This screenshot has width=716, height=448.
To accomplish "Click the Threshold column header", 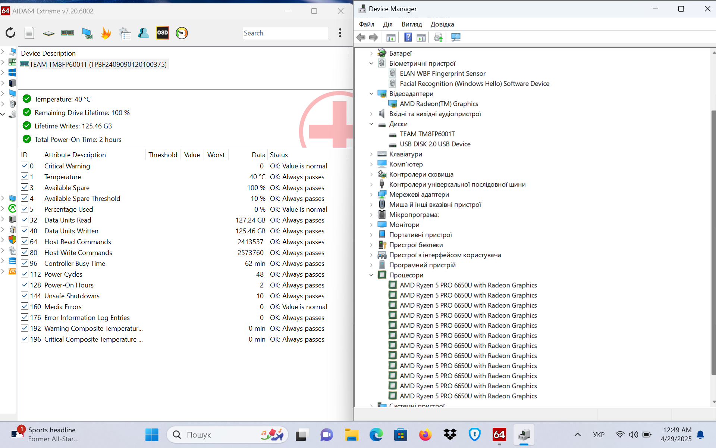I will coord(163,155).
